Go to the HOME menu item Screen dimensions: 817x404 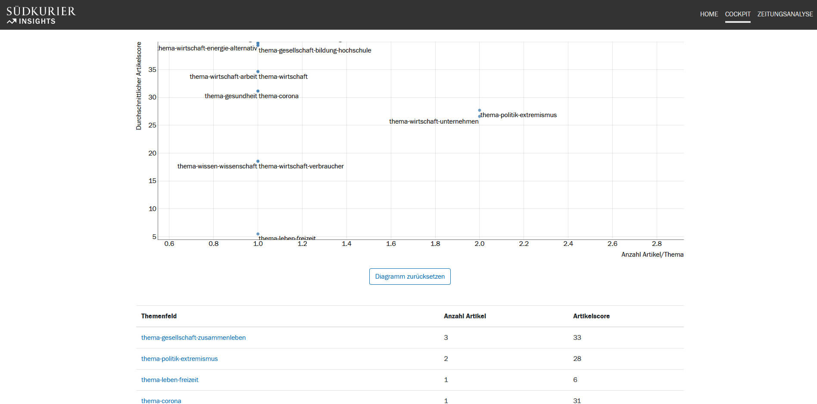[x=709, y=14]
